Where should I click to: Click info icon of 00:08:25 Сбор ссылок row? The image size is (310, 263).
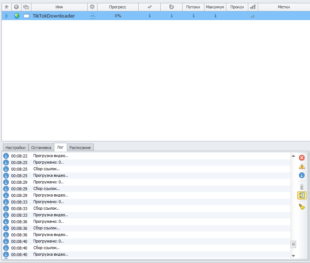click(x=6, y=169)
